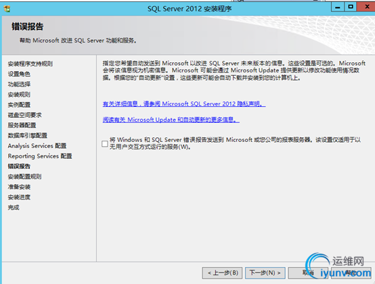375x284 pixels.
Task: Select the 安装配置规则 step
Action: point(24,176)
